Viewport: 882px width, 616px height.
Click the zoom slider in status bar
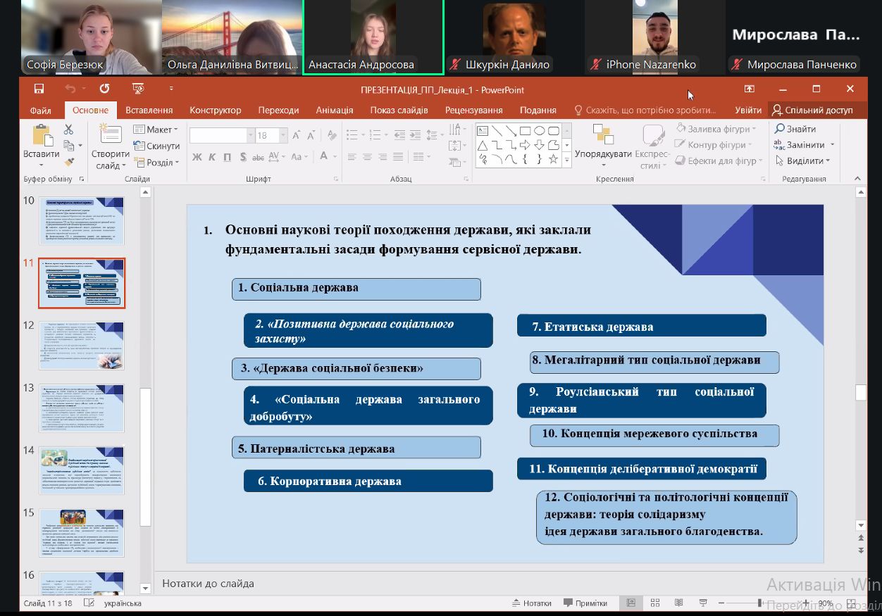(x=760, y=603)
